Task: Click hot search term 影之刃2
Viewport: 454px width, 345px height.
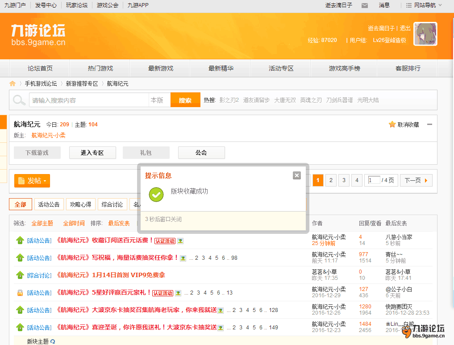Action: (229, 100)
